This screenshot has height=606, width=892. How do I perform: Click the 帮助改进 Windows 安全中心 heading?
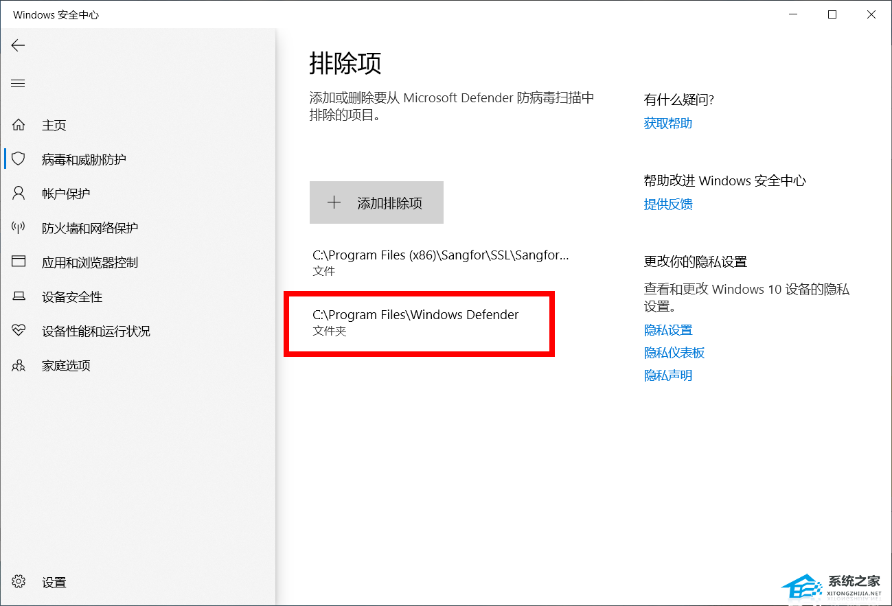[x=725, y=181]
